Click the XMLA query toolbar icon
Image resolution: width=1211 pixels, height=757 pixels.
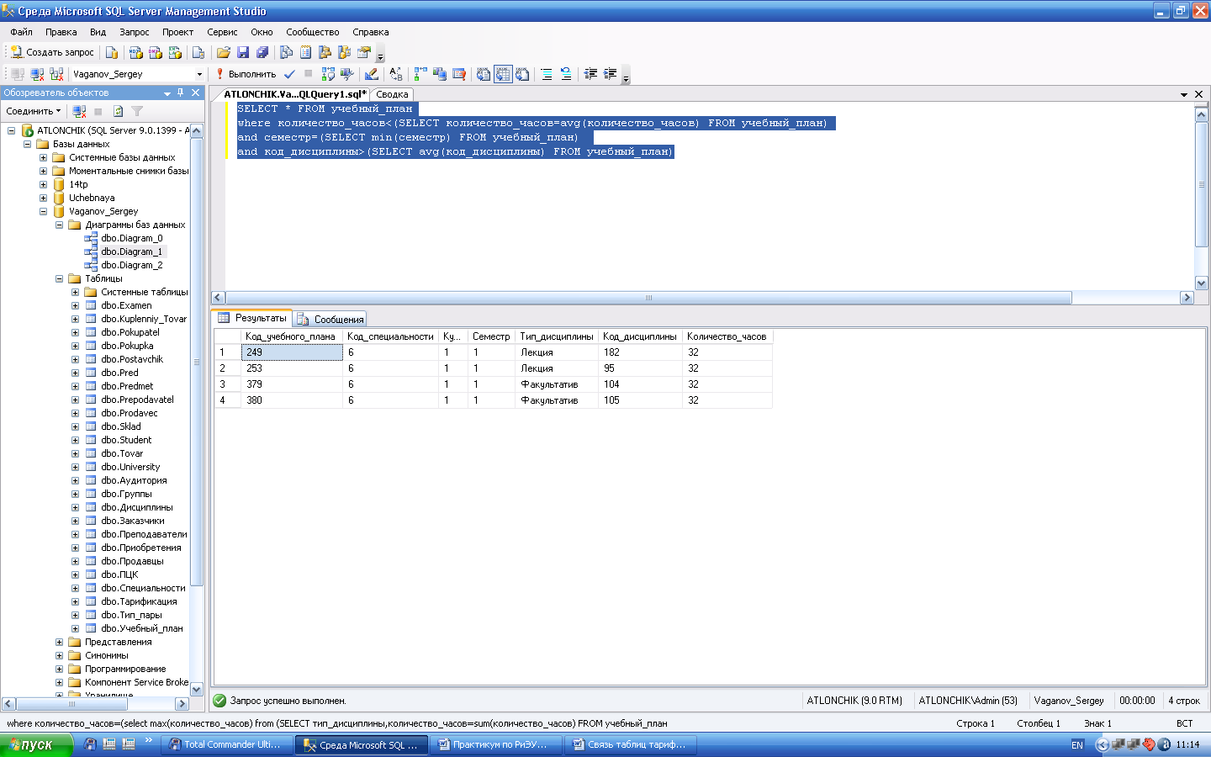pyautogui.click(x=175, y=52)
